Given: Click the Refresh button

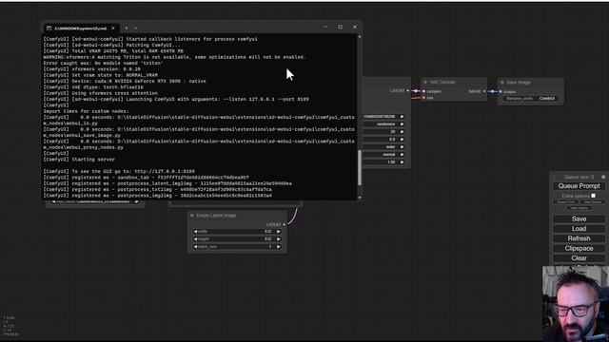Looking at the screenshot, I should [x=579, y=238].
